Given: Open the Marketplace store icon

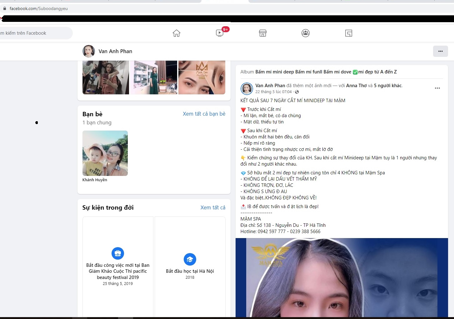Looking at the screenshot, I should click(x=263, y=33).
